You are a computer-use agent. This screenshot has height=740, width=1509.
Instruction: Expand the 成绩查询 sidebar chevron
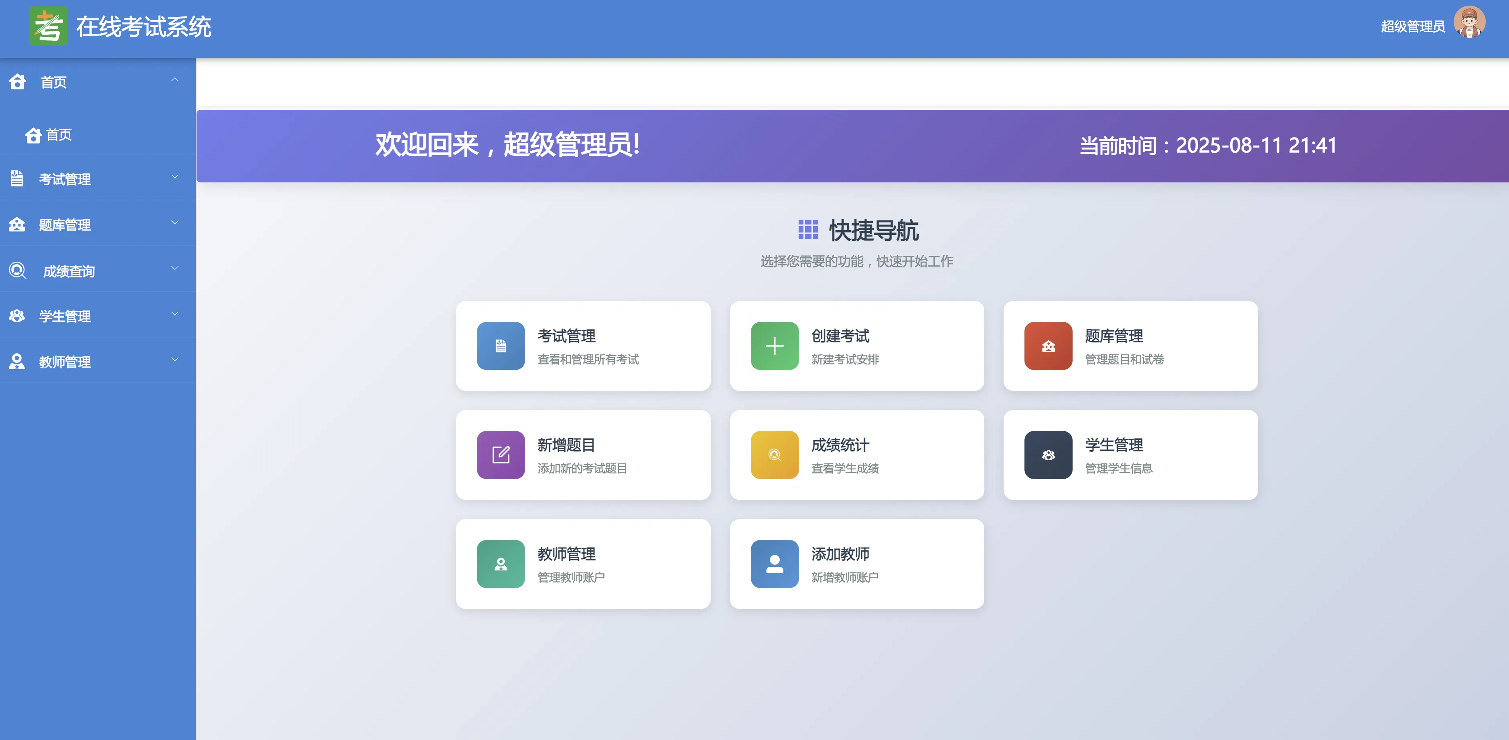click(x=174, y=268)
